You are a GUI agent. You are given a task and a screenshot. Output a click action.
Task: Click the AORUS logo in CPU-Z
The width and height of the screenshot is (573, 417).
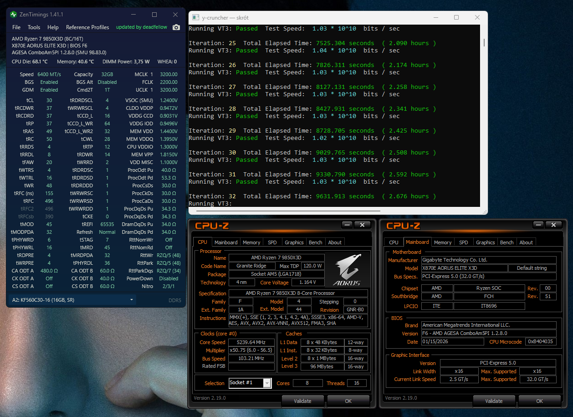[x=347, y=270]
